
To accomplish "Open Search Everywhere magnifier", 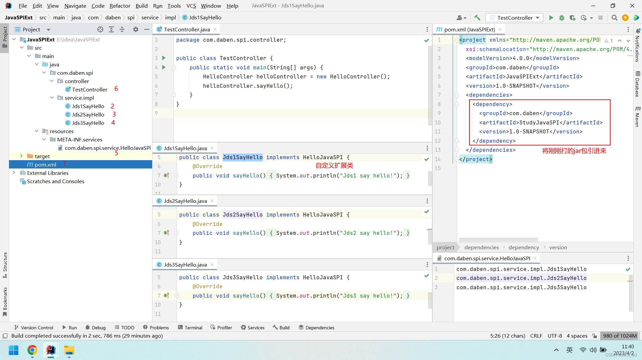I will tap(614, 18).
